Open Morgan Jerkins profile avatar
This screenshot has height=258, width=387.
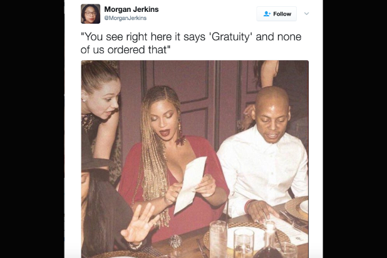click(x=90, y=14)
